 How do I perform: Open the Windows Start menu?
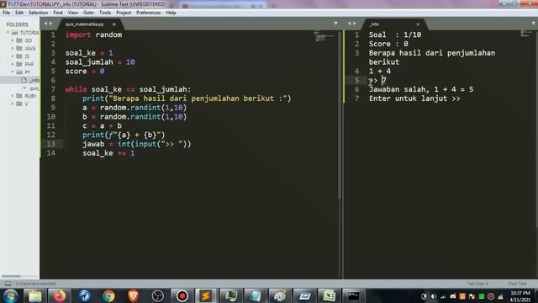click(x=10, y=295)
